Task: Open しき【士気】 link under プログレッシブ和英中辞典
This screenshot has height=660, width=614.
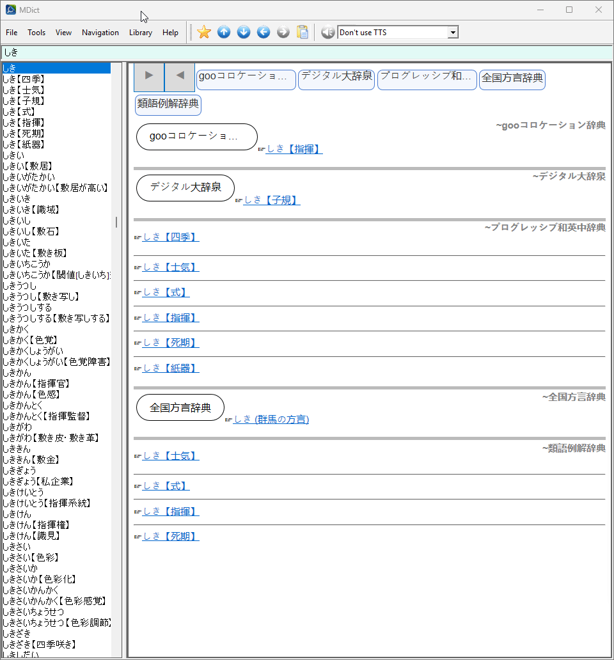Action: tap(170, 267)
